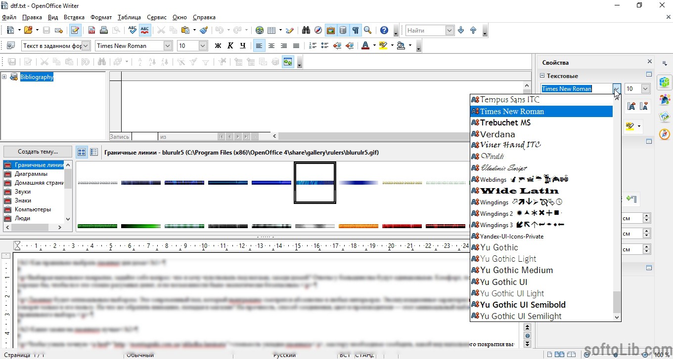
Task: Find next with down arrow
Action: [461, 31]
